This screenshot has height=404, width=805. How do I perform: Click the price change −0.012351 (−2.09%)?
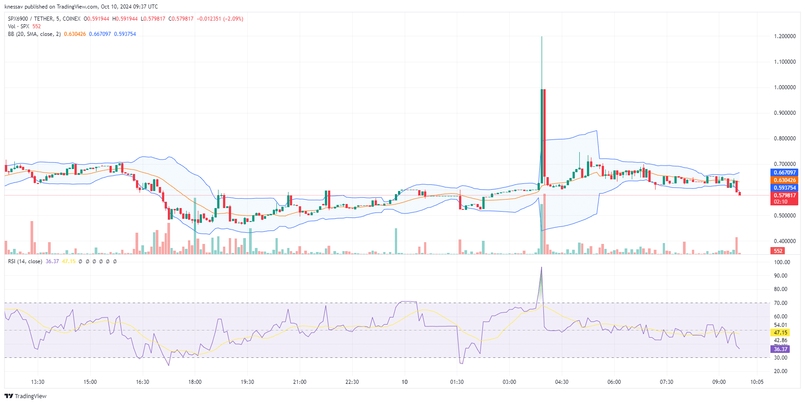(220, 19)
